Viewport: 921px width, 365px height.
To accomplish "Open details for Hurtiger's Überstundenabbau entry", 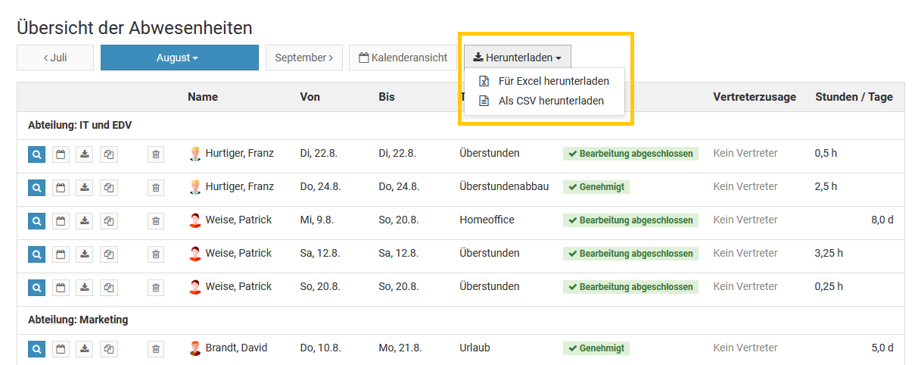I will 36,187.
